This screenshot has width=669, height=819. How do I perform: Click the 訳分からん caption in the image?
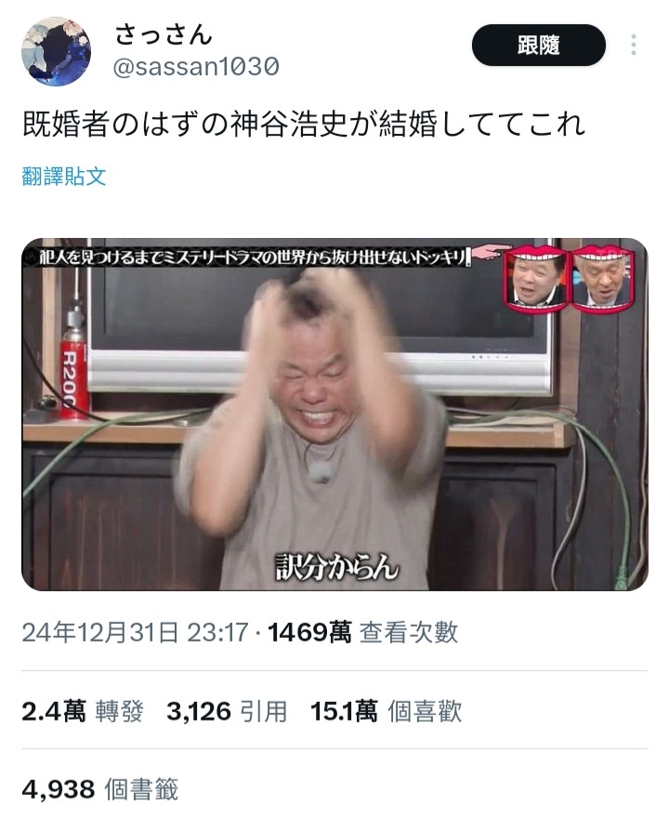tap(337, 567)
